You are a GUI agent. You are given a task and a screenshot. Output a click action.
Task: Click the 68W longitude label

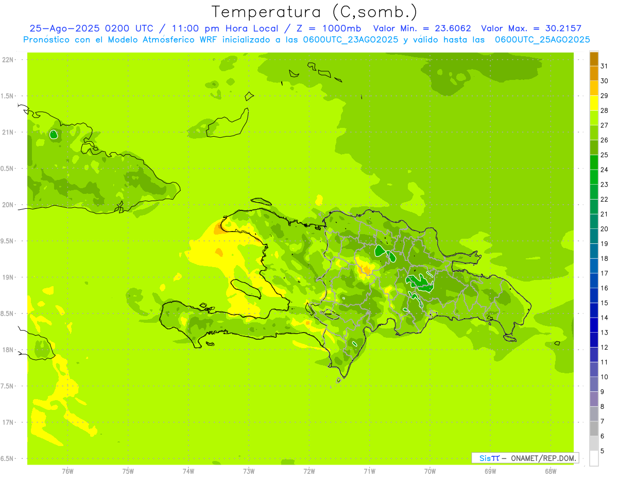coord(551,471)
